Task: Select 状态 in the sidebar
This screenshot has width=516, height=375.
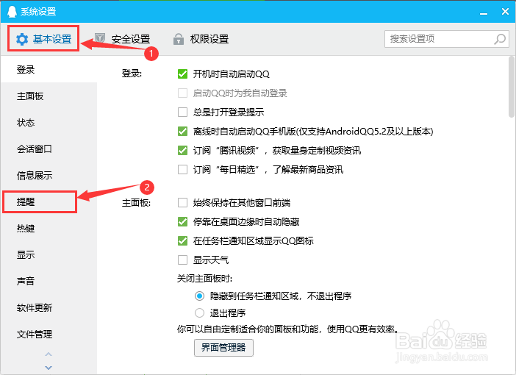Action: tap(49, 123)
